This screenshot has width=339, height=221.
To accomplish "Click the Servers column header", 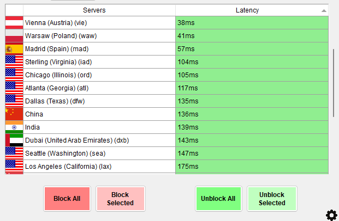I will pos(99,10).
